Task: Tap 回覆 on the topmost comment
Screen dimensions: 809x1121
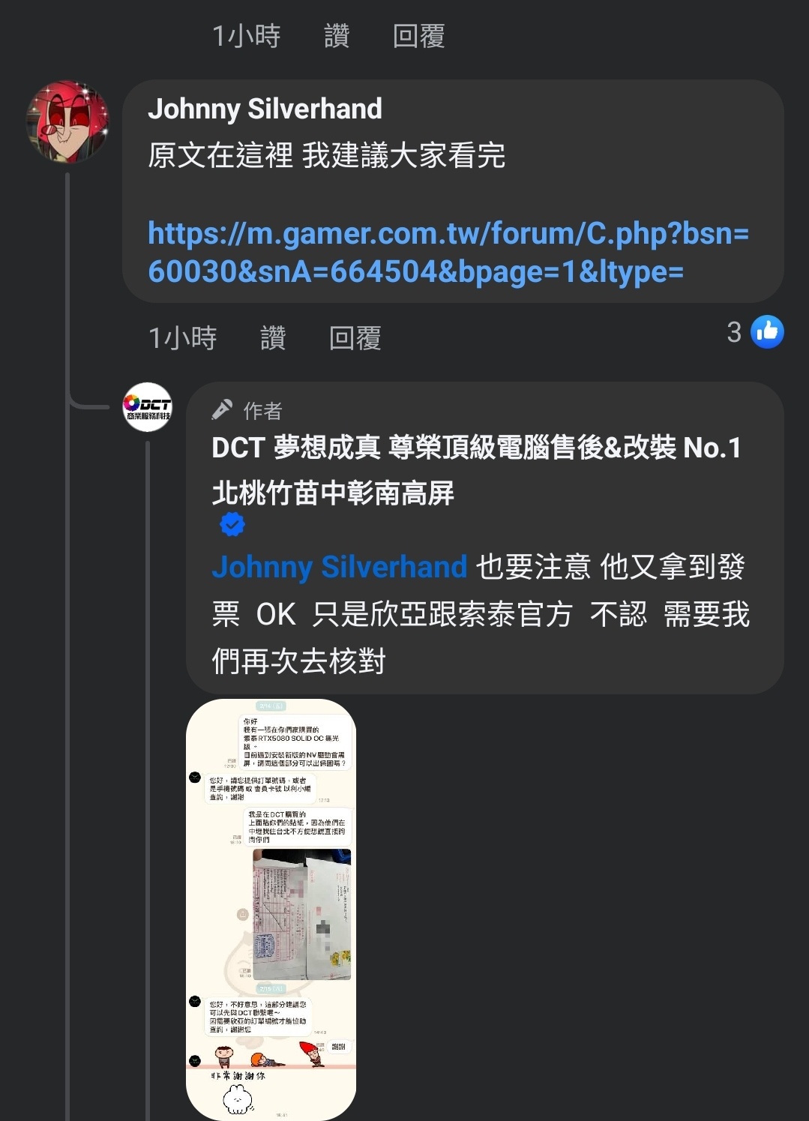Action: click(x=419, y=35)
